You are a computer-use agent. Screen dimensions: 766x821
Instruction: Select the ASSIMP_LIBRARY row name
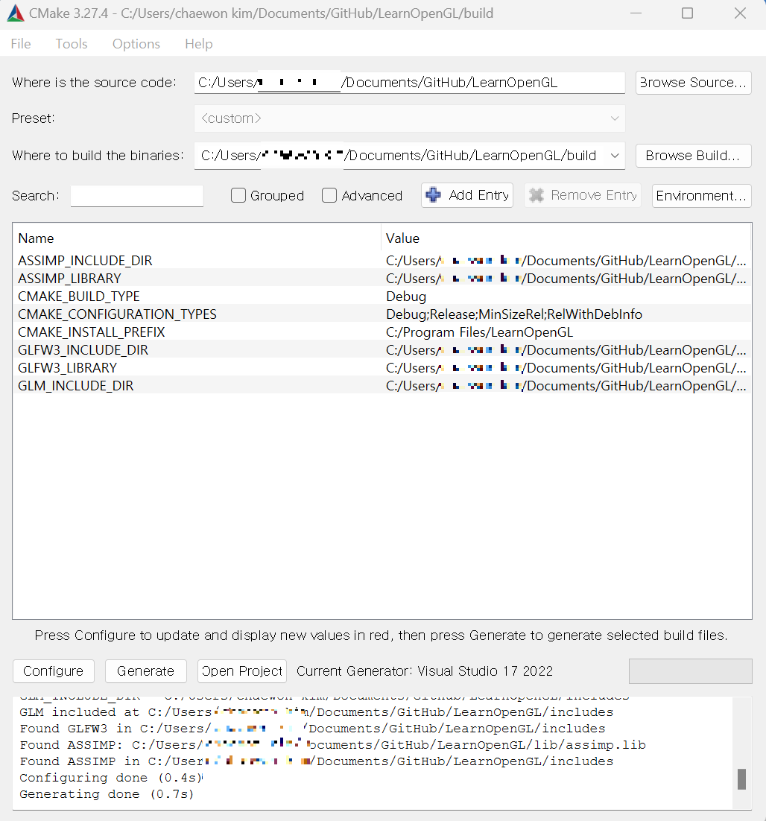[x=69, y=279]
